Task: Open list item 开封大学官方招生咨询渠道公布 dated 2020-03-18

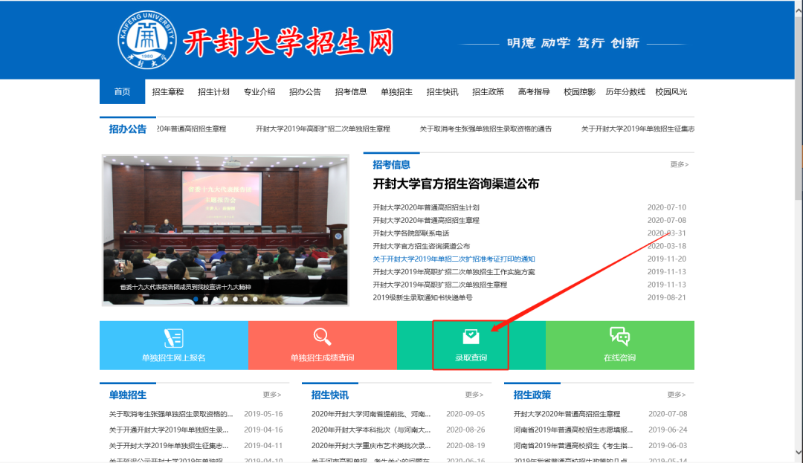Action: click(421, 246)
